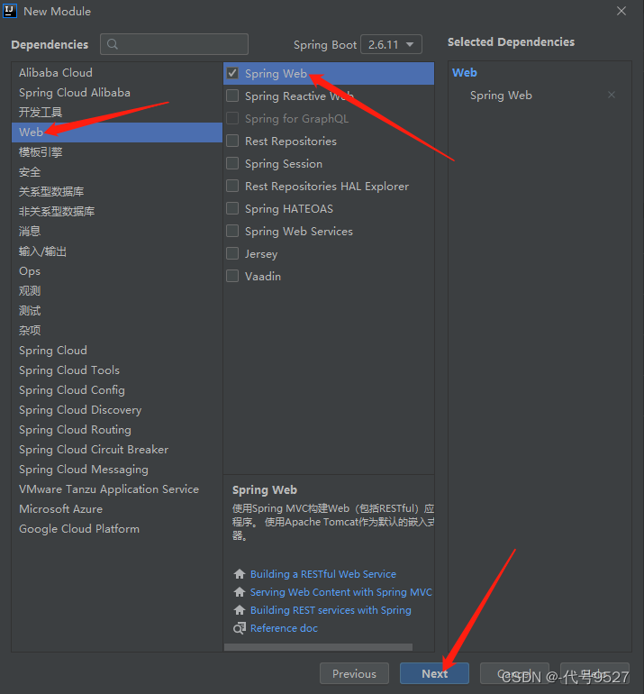
Task: Select the 观测 category
Action: pos(117,291)
